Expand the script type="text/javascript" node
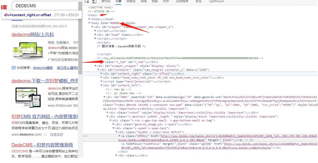 click(101, 82)
